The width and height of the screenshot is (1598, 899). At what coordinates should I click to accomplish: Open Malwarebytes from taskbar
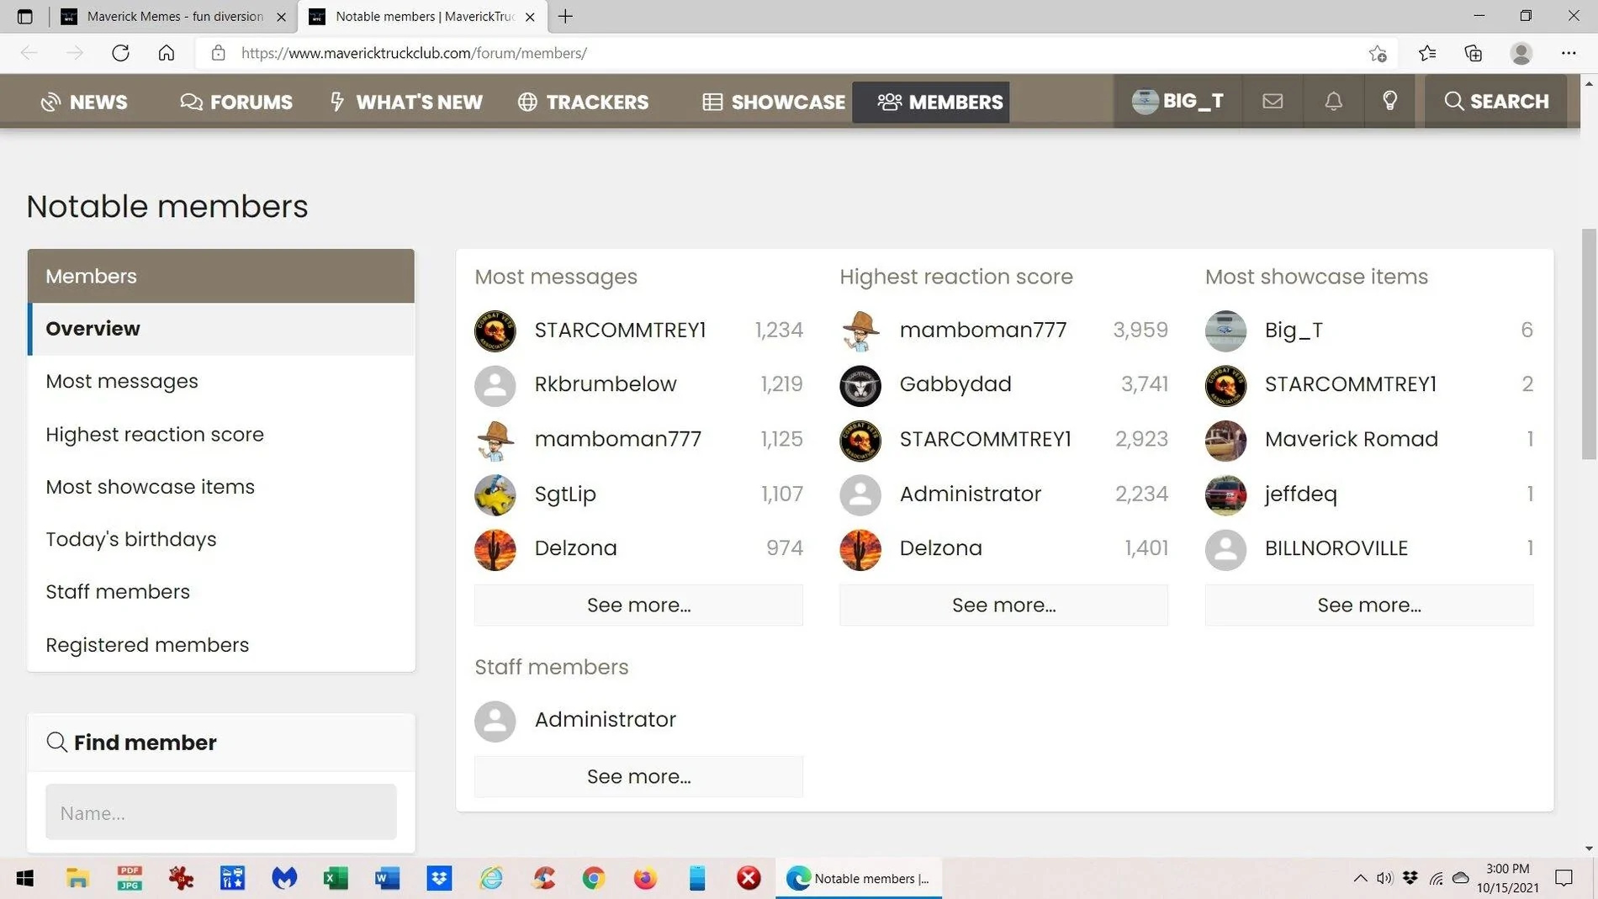click(x=284, y=878)
